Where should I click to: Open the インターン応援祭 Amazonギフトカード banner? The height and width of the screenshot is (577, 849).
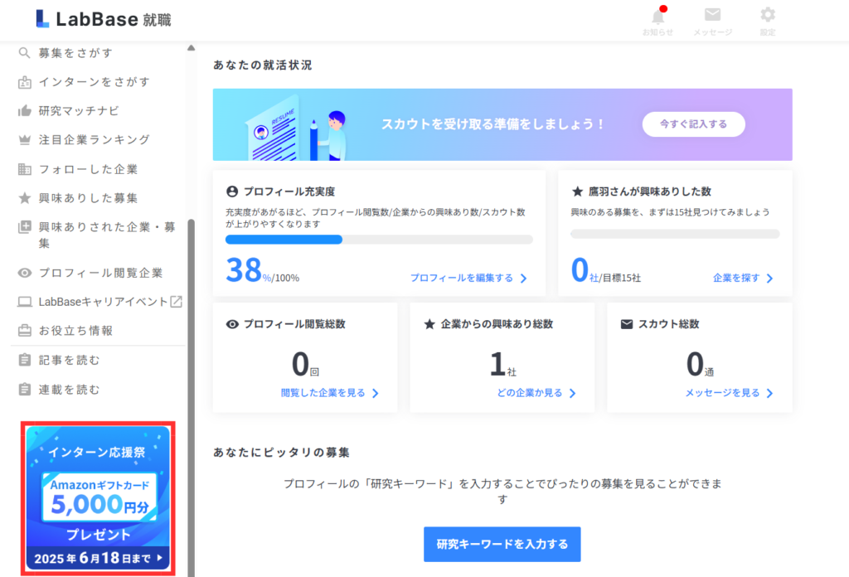coord(98,498)
